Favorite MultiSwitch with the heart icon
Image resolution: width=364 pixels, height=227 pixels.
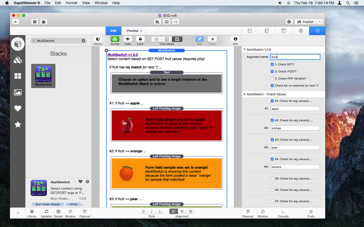81,182
